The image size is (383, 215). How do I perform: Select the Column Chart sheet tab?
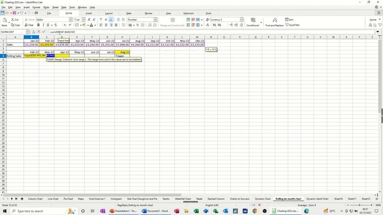click(x=35, y=199)
